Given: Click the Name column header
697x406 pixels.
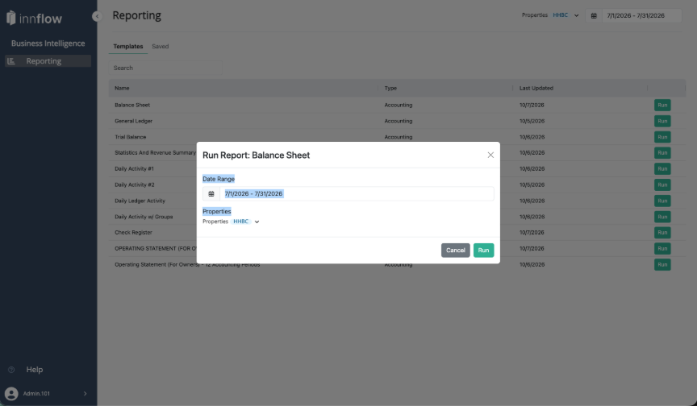Looking at the screenshot, I should coord(122,88).
